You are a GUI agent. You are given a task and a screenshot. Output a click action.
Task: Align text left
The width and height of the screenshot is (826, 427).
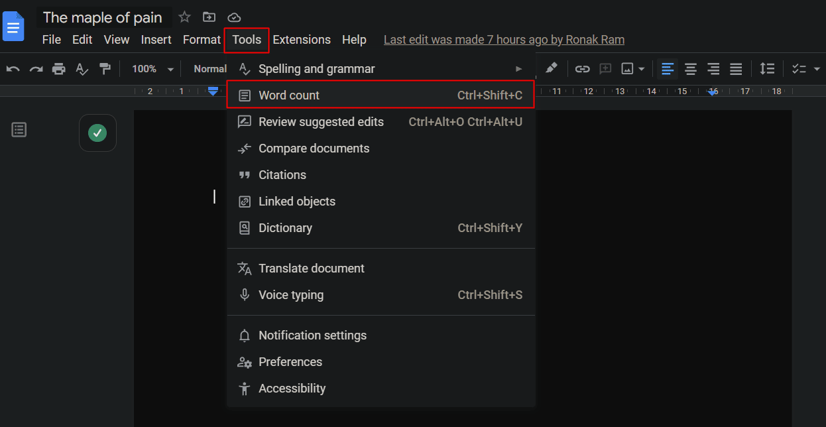pos(668,69)
